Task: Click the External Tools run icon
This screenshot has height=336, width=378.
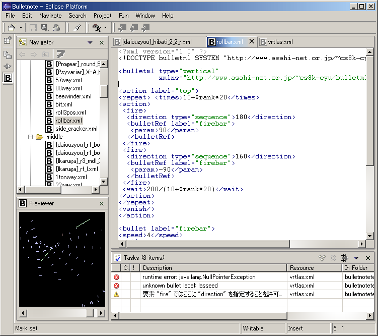Action: point(96,28)
